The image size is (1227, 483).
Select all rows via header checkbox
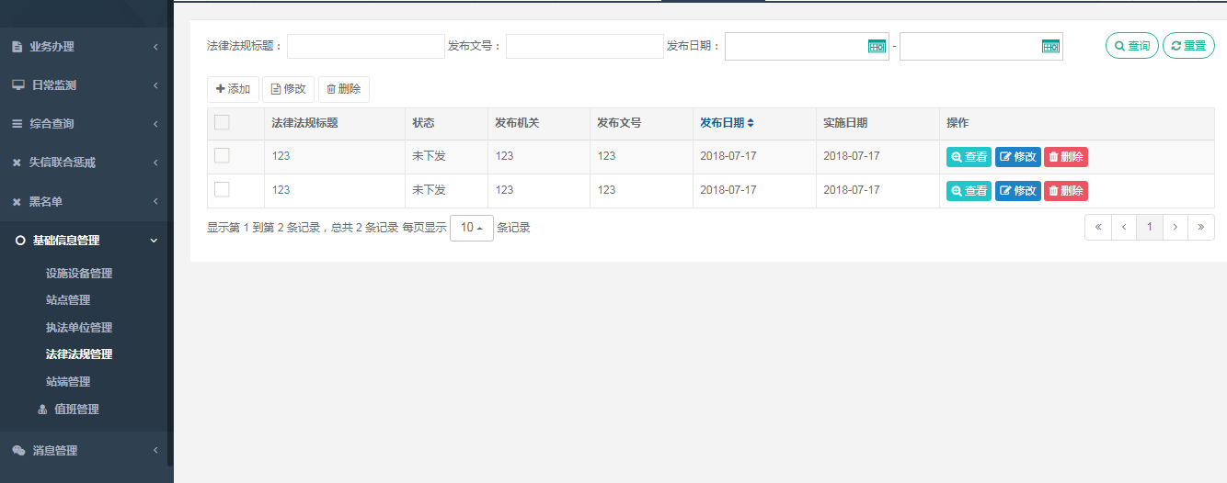pyautogui.click(x=222, y=122)
